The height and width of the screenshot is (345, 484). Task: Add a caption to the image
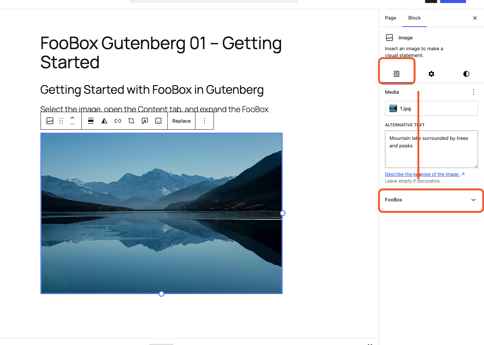tap(158, 121)
